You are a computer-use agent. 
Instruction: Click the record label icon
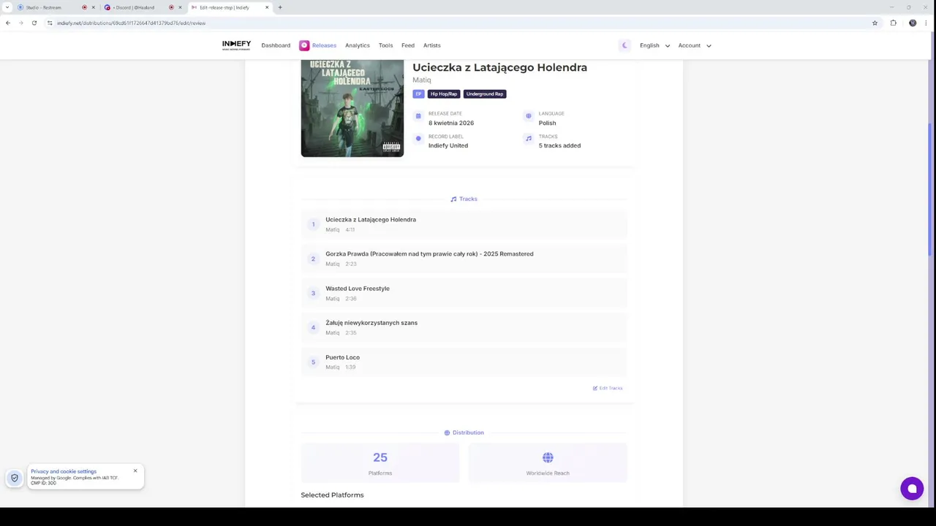point(418,138)
